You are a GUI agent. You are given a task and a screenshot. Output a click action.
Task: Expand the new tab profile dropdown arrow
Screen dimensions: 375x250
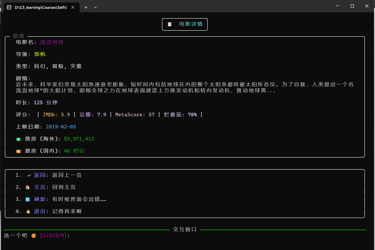tap(95, 7)
